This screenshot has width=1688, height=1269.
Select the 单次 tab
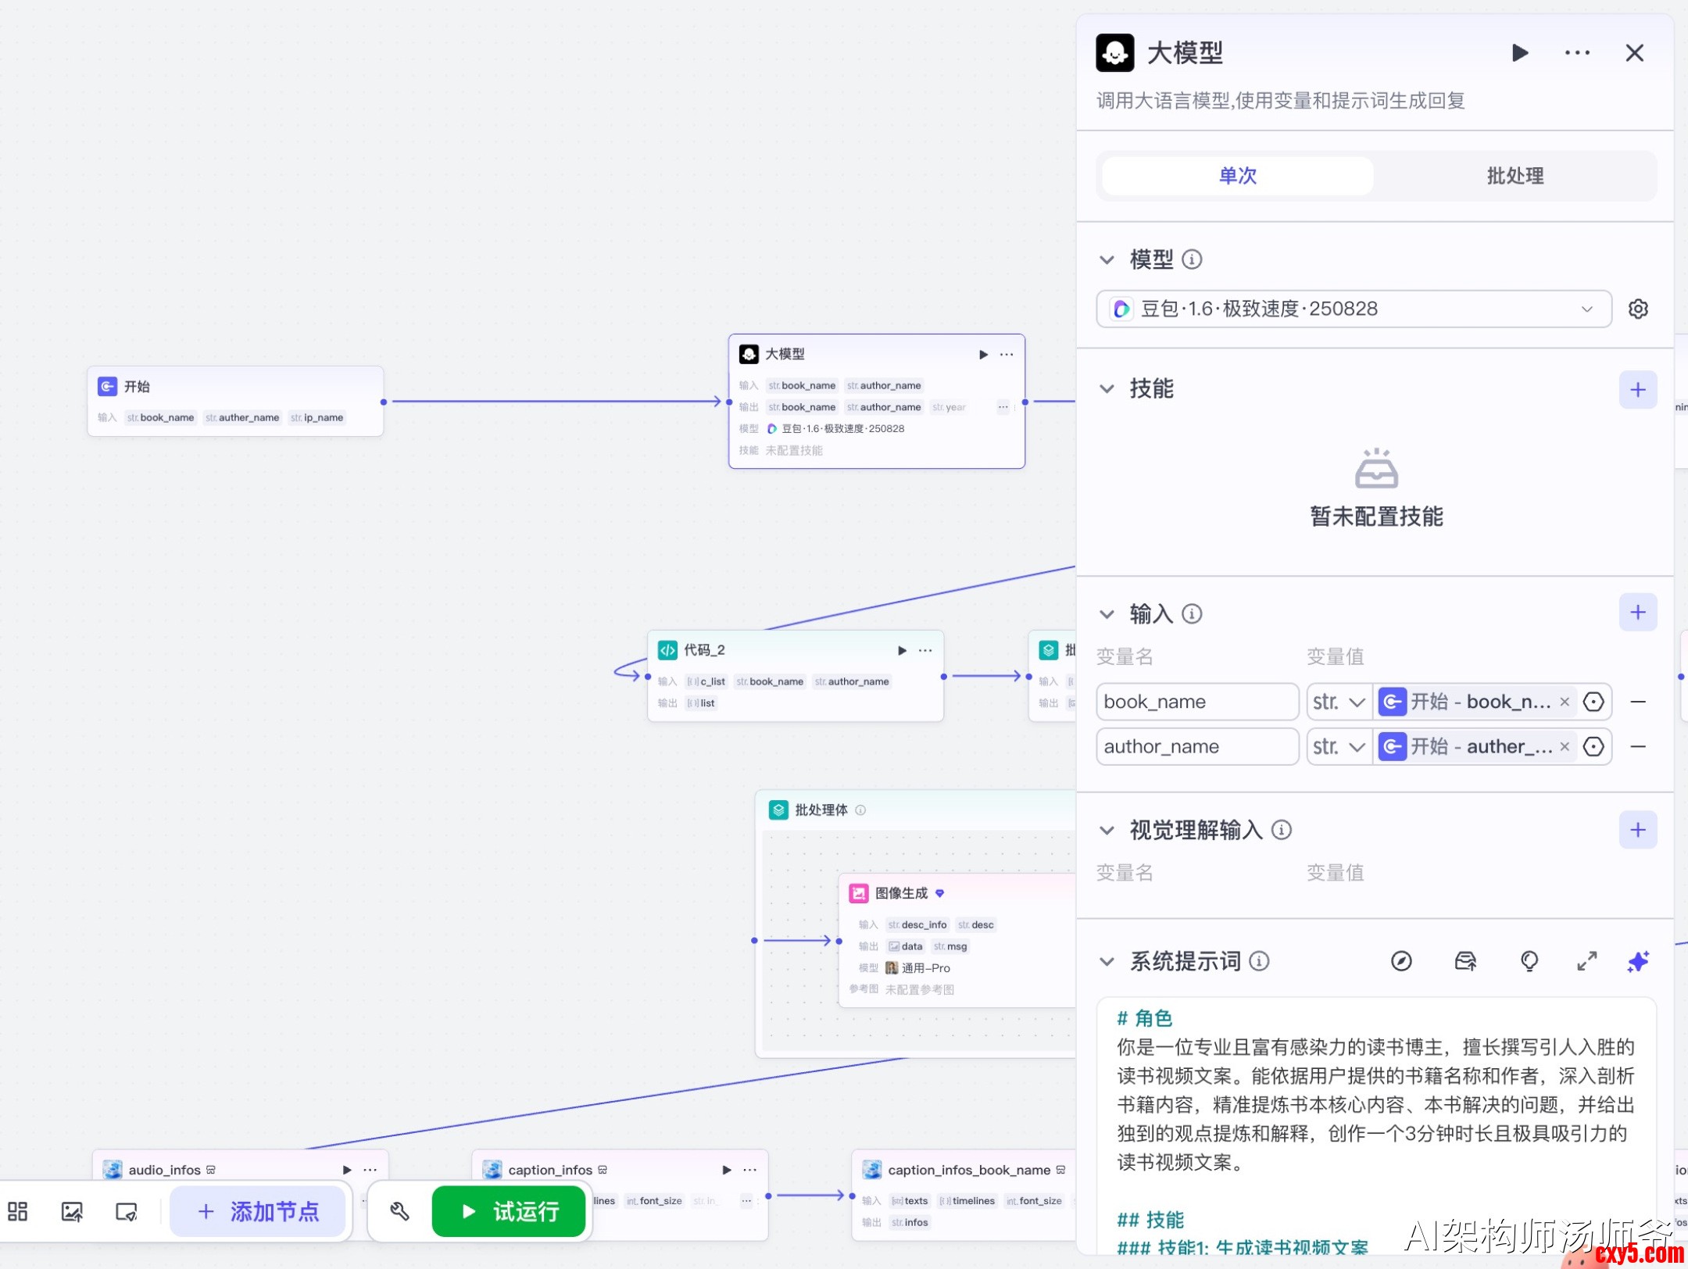click(1237, 176)
